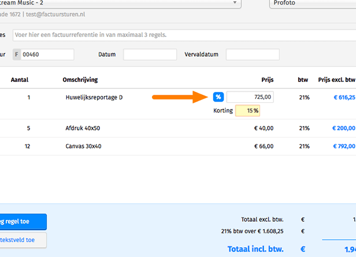Select the Huwelijksreportage D description
356x257 pixels.
[x=94, y=98]
